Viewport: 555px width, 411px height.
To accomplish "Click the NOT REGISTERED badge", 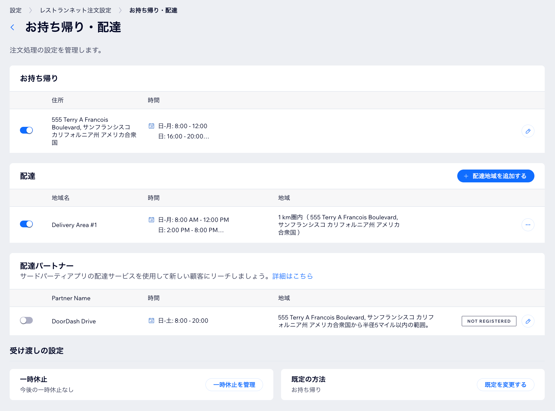I will click(x=489, y=321).
